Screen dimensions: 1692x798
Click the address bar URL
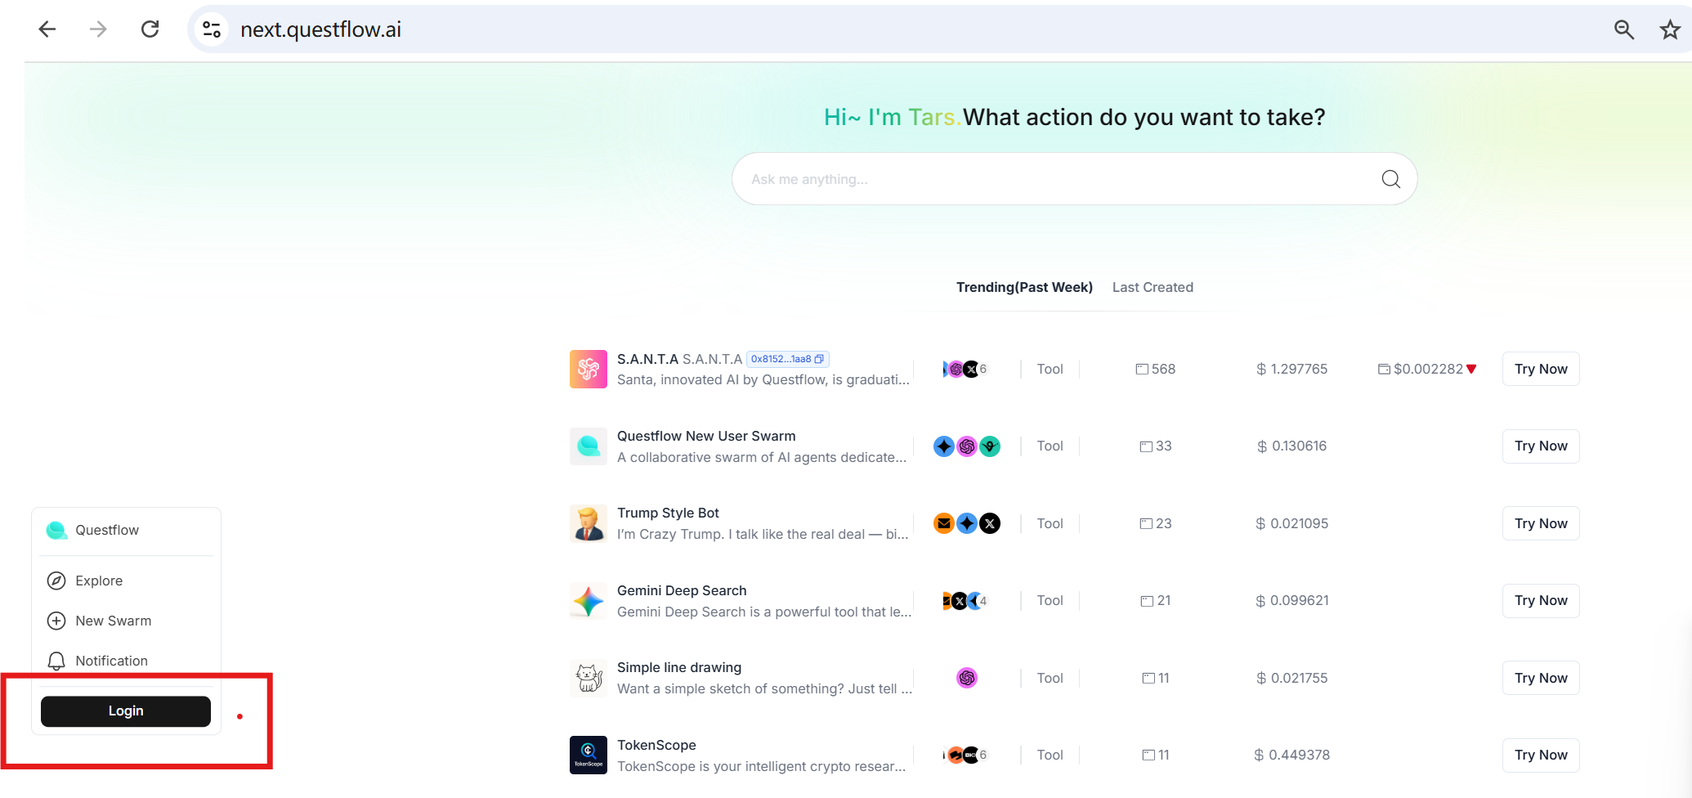pos(320,29)
